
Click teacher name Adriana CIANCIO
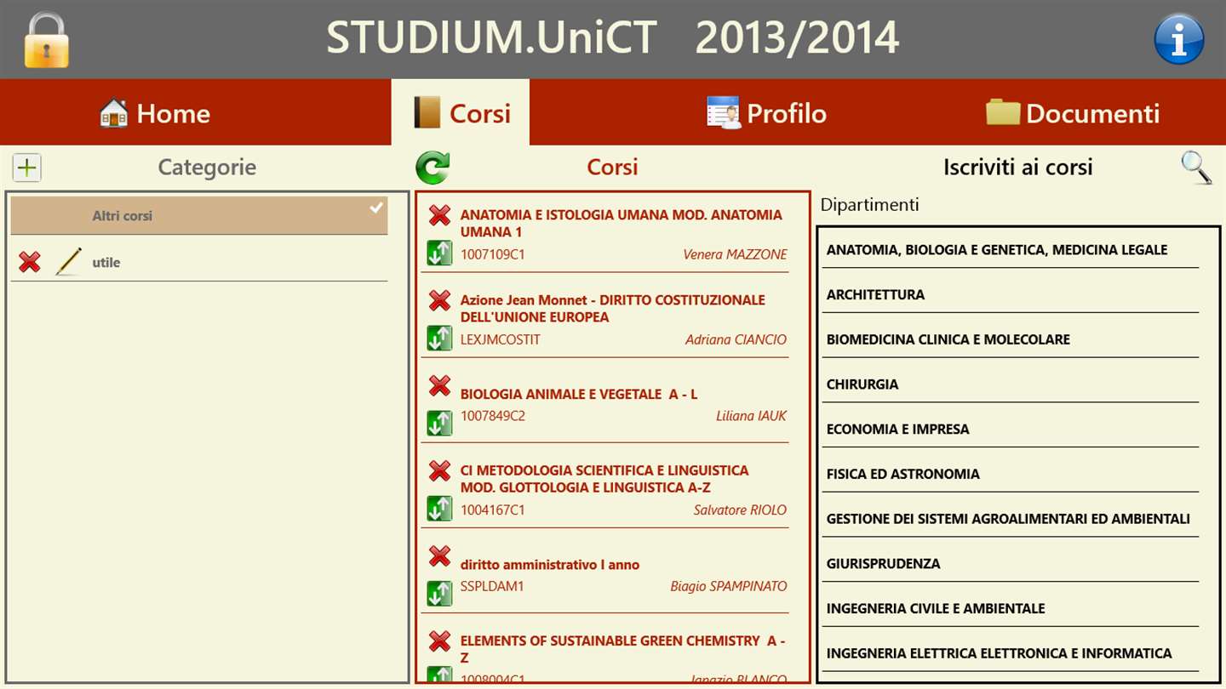tap(736, 339)
